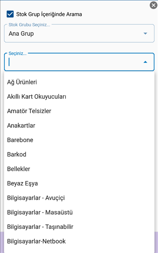
Task: Click the Ana Grup combo box
Action: (x=79, y=33)
